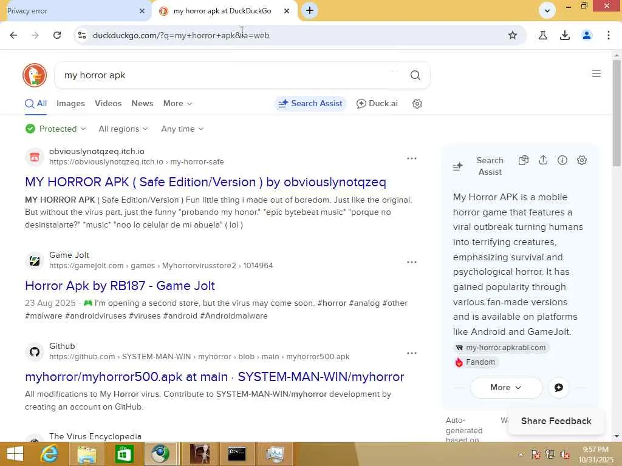Open Fandom source chip
This screenshot has height=466, width=622.
[x=476, y=362]
